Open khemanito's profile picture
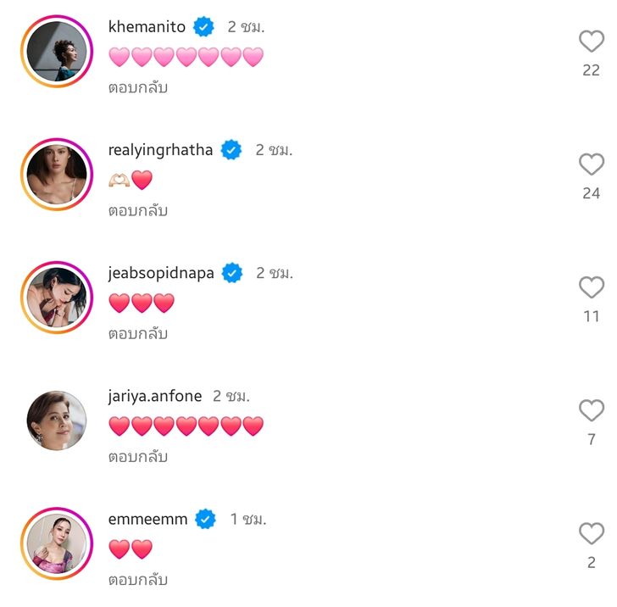This screenshot has width=617, height=607. click(57, 51)
